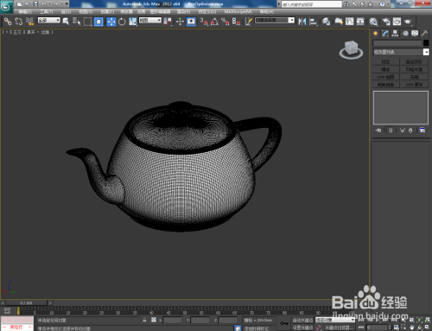Click the black object color swatch
This screenshot has width=432, height=331.
pyautogui.click(x=426, y=43)
